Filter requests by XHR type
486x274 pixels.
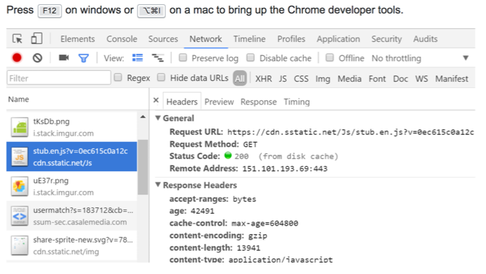(x=263, y=79)
